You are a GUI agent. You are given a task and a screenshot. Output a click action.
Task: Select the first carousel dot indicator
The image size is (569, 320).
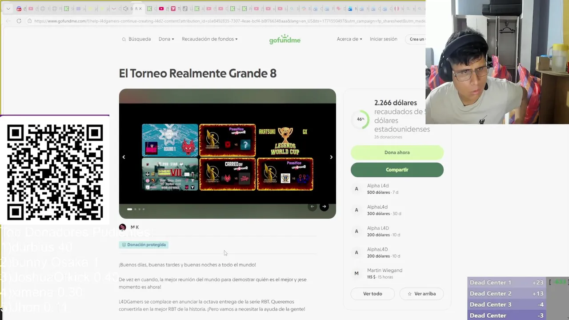(129, 209)
